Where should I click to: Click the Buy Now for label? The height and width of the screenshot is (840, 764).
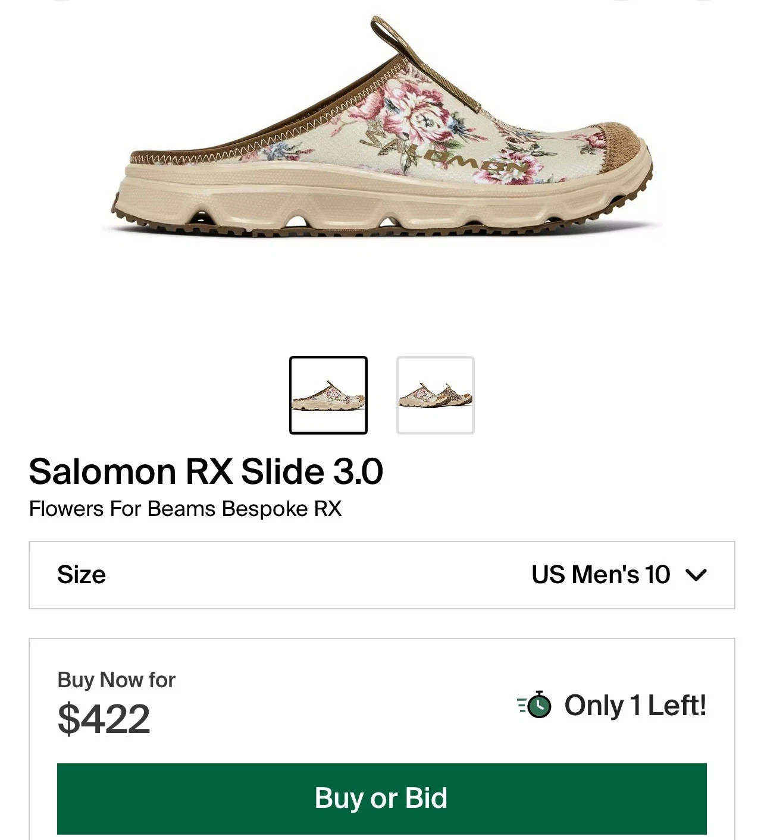[116, 679]
